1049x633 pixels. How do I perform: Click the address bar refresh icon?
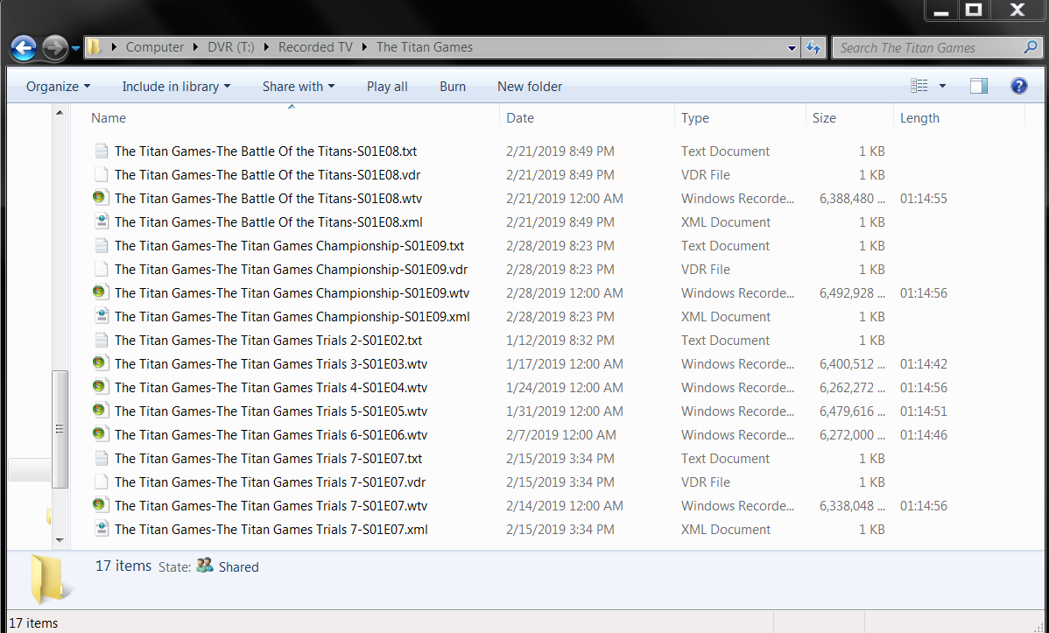(813, 47)
